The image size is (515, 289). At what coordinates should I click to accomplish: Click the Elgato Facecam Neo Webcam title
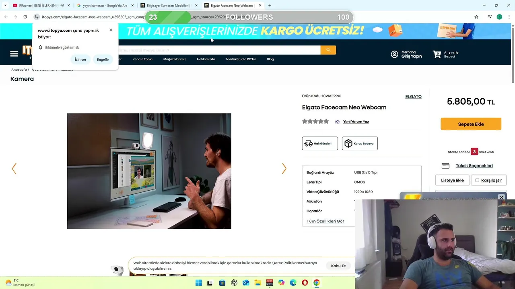coord(344,107)
